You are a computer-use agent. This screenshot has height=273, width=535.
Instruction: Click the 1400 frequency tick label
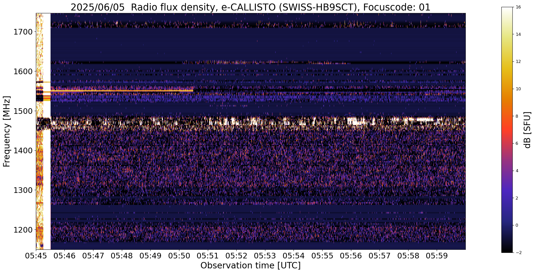point(23,151)
